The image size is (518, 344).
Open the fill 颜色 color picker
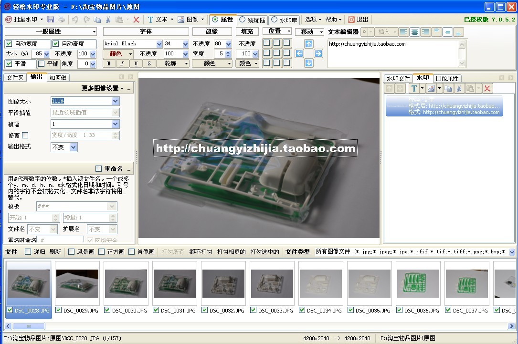point(247,63)
